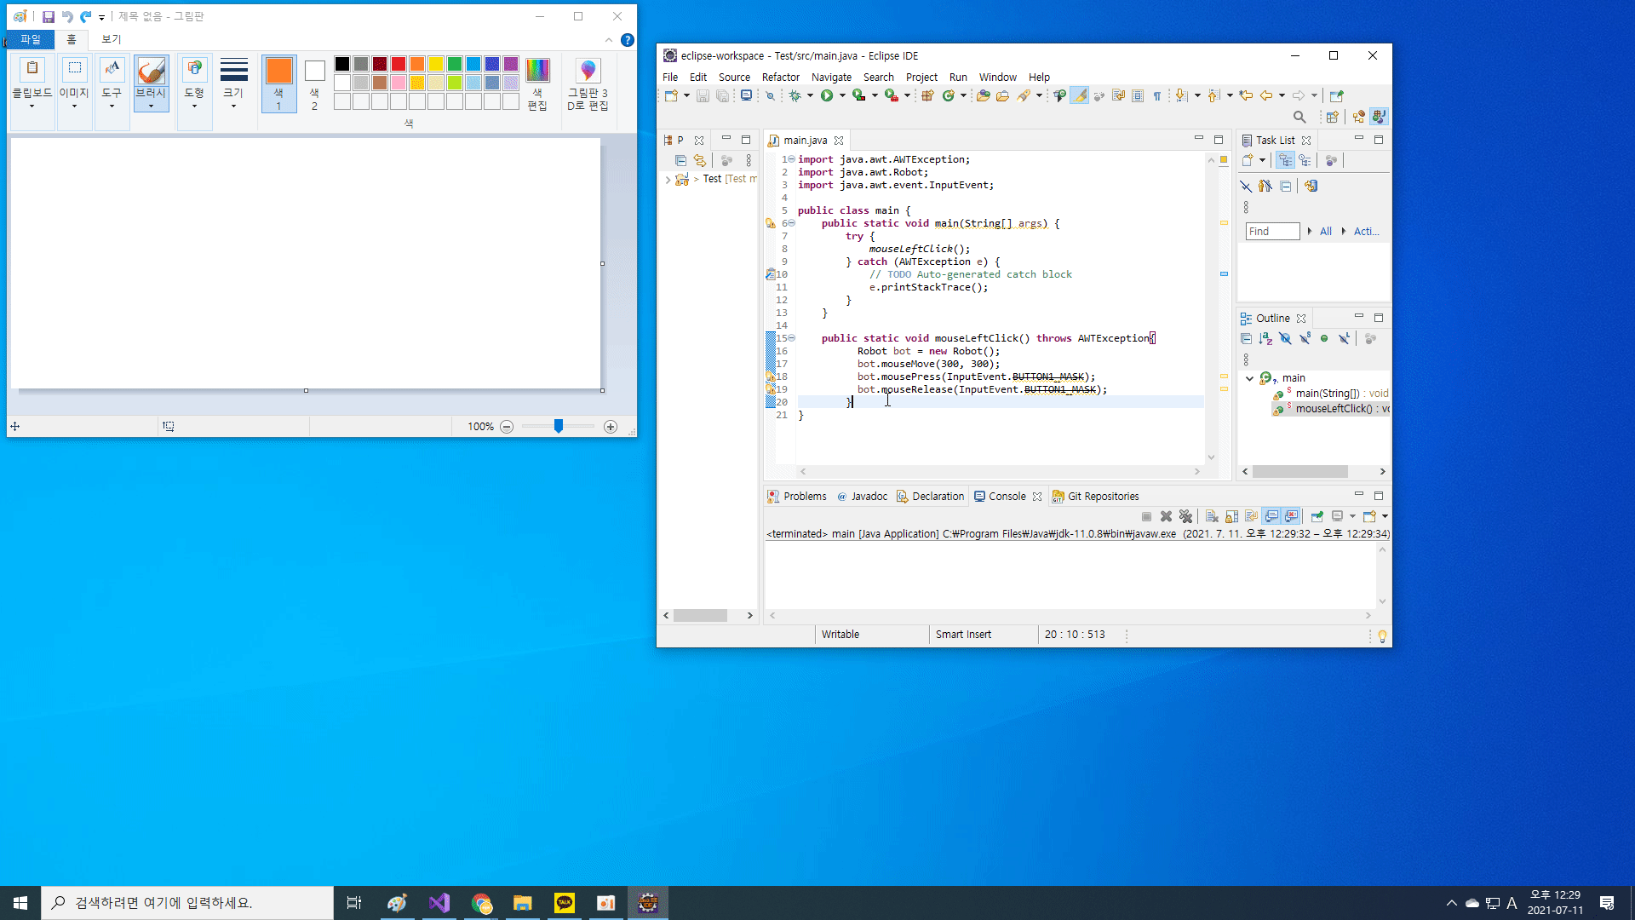
Task: Open Paint 3D edit button
Action: (588, 83)
